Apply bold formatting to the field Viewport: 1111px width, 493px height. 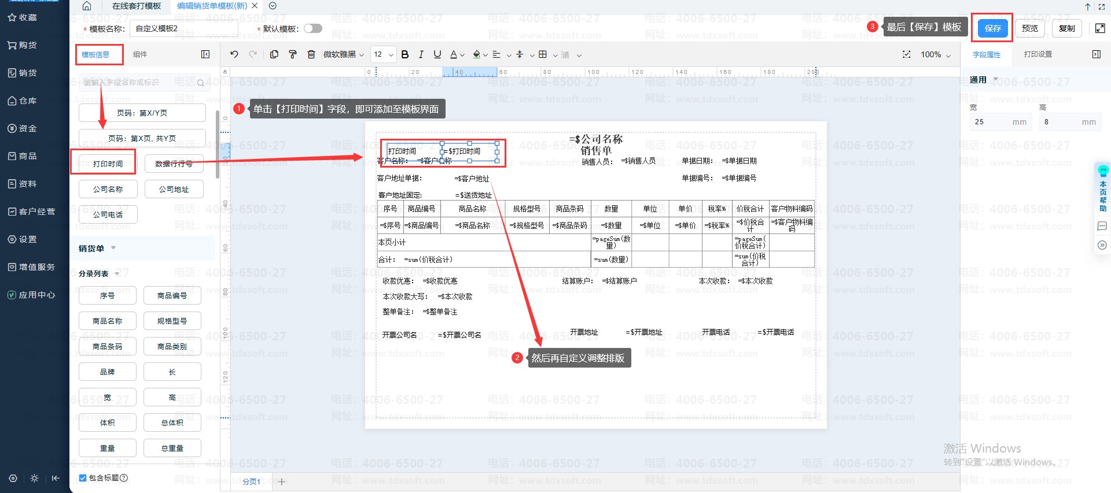pos(405,54)
